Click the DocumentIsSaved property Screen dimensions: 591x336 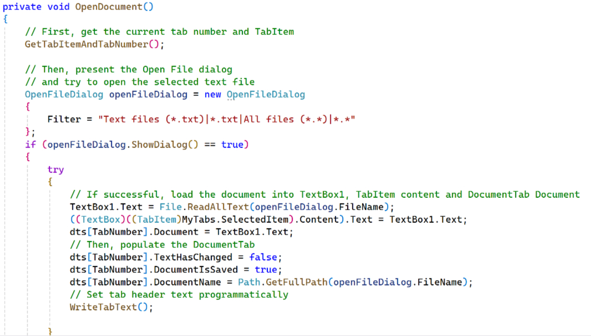(x=196, y=269)
